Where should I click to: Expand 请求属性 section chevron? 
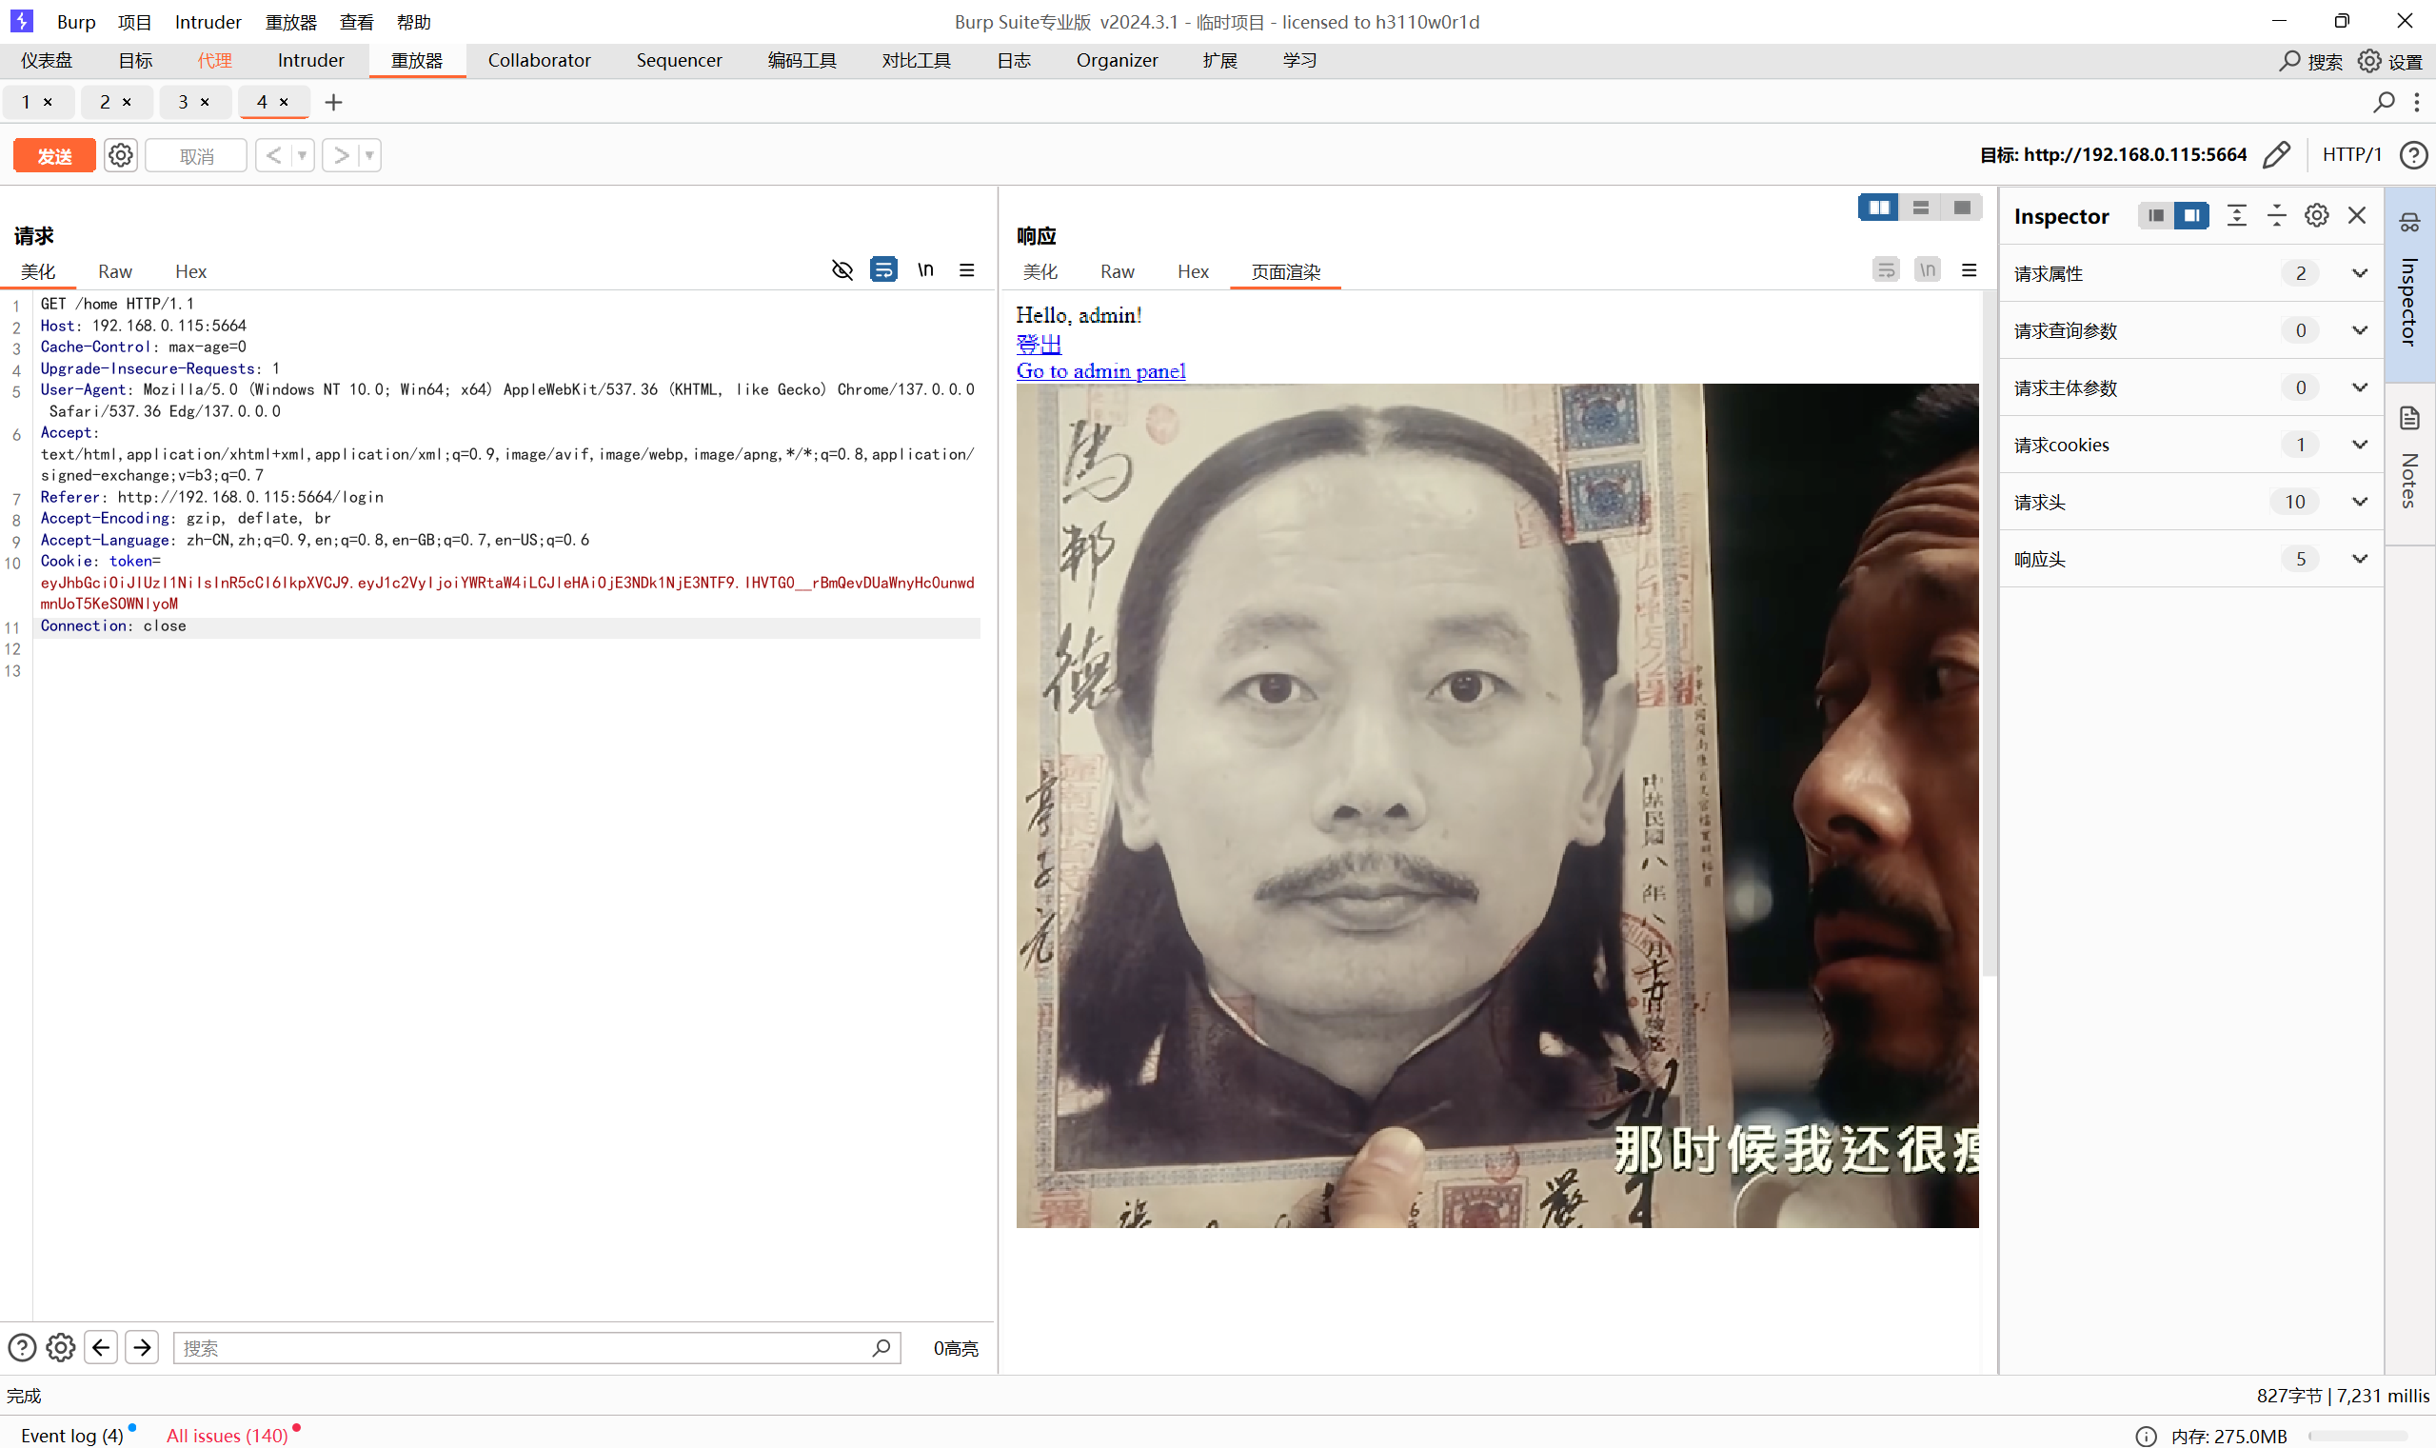[2359, 273]
